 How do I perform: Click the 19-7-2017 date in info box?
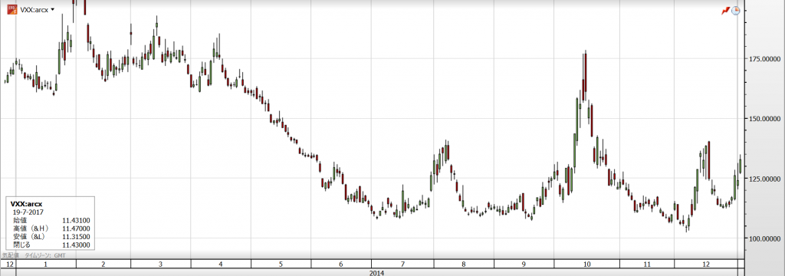pos(28,212)
